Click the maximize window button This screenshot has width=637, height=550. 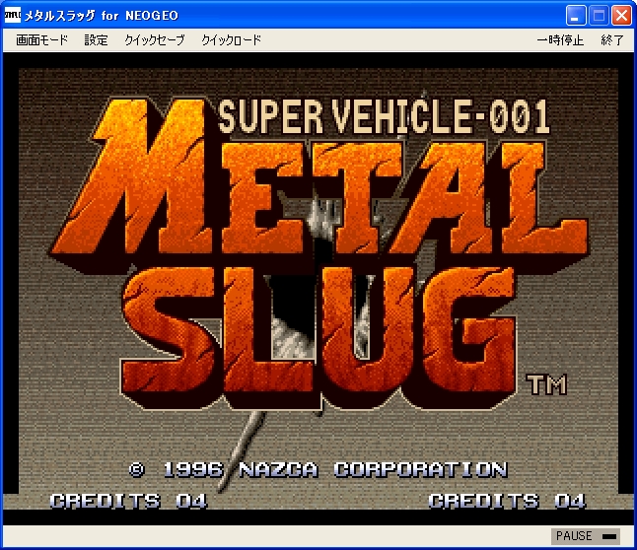pyautogui.click(x=599, y=16)
